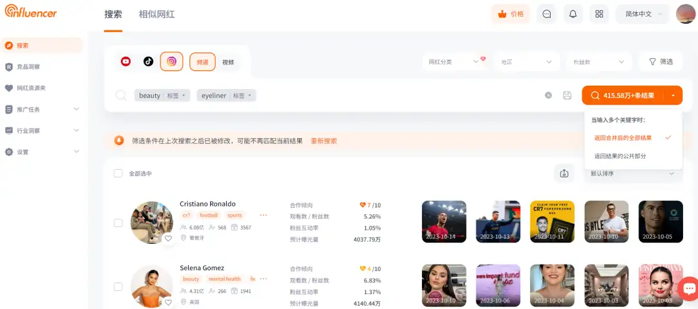Open Cristiano Ronaldo's avatar photo
Image resolution: width=698 pixels, height=309 pixels.
pos(152,223)
